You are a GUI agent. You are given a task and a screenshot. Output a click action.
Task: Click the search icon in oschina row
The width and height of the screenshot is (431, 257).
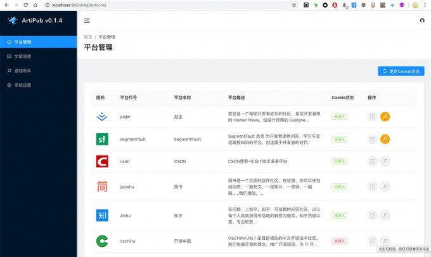pos(385,241)
